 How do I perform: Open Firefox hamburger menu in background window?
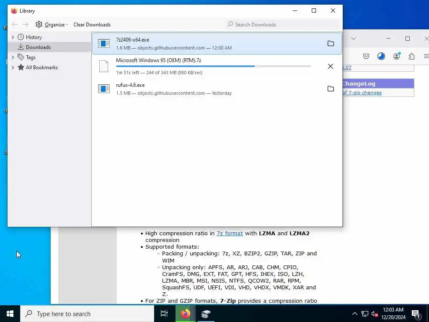coord(426,57)
